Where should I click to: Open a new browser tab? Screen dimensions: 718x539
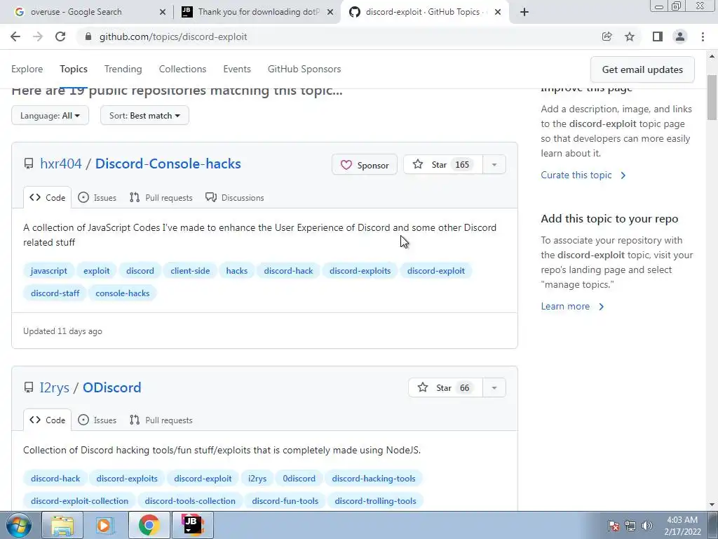click(x=524, y=12)
